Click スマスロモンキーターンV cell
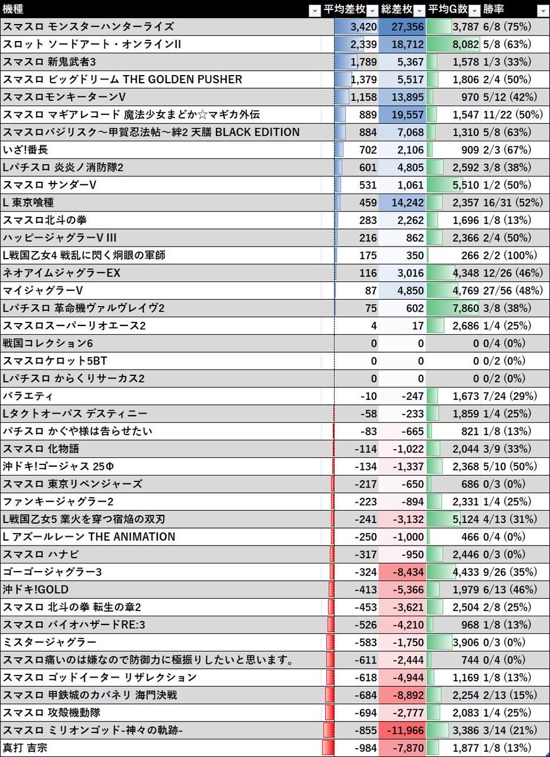The image size is (550, 757). (x=161, y=97)
